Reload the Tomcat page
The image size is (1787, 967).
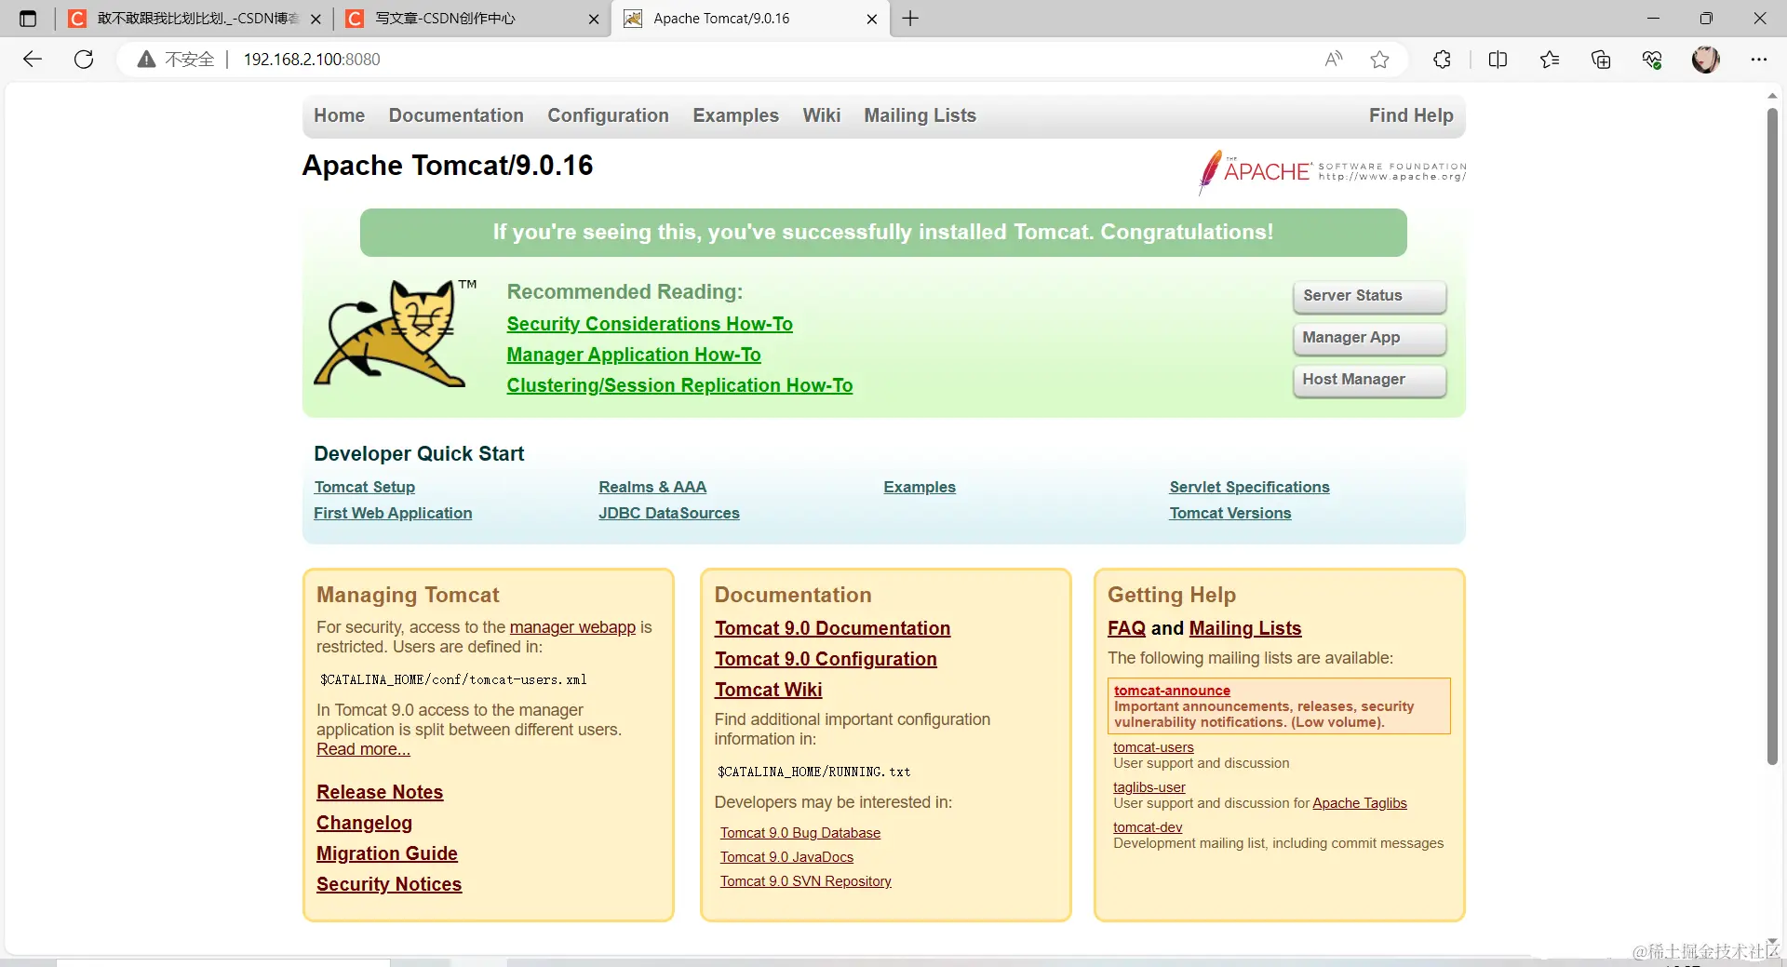click(84, 60)
